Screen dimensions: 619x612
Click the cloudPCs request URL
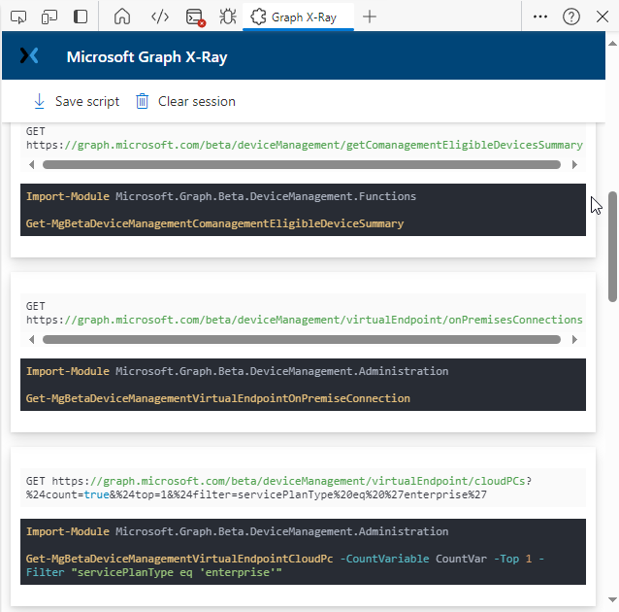pyautogui.click(x=292, y=481)
